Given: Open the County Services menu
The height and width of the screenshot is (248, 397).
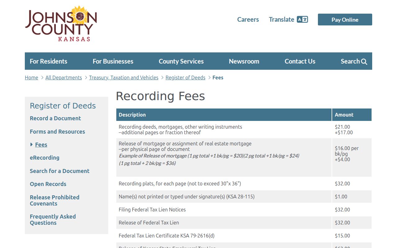Looking at the screenshot, I should click(181, 61).
